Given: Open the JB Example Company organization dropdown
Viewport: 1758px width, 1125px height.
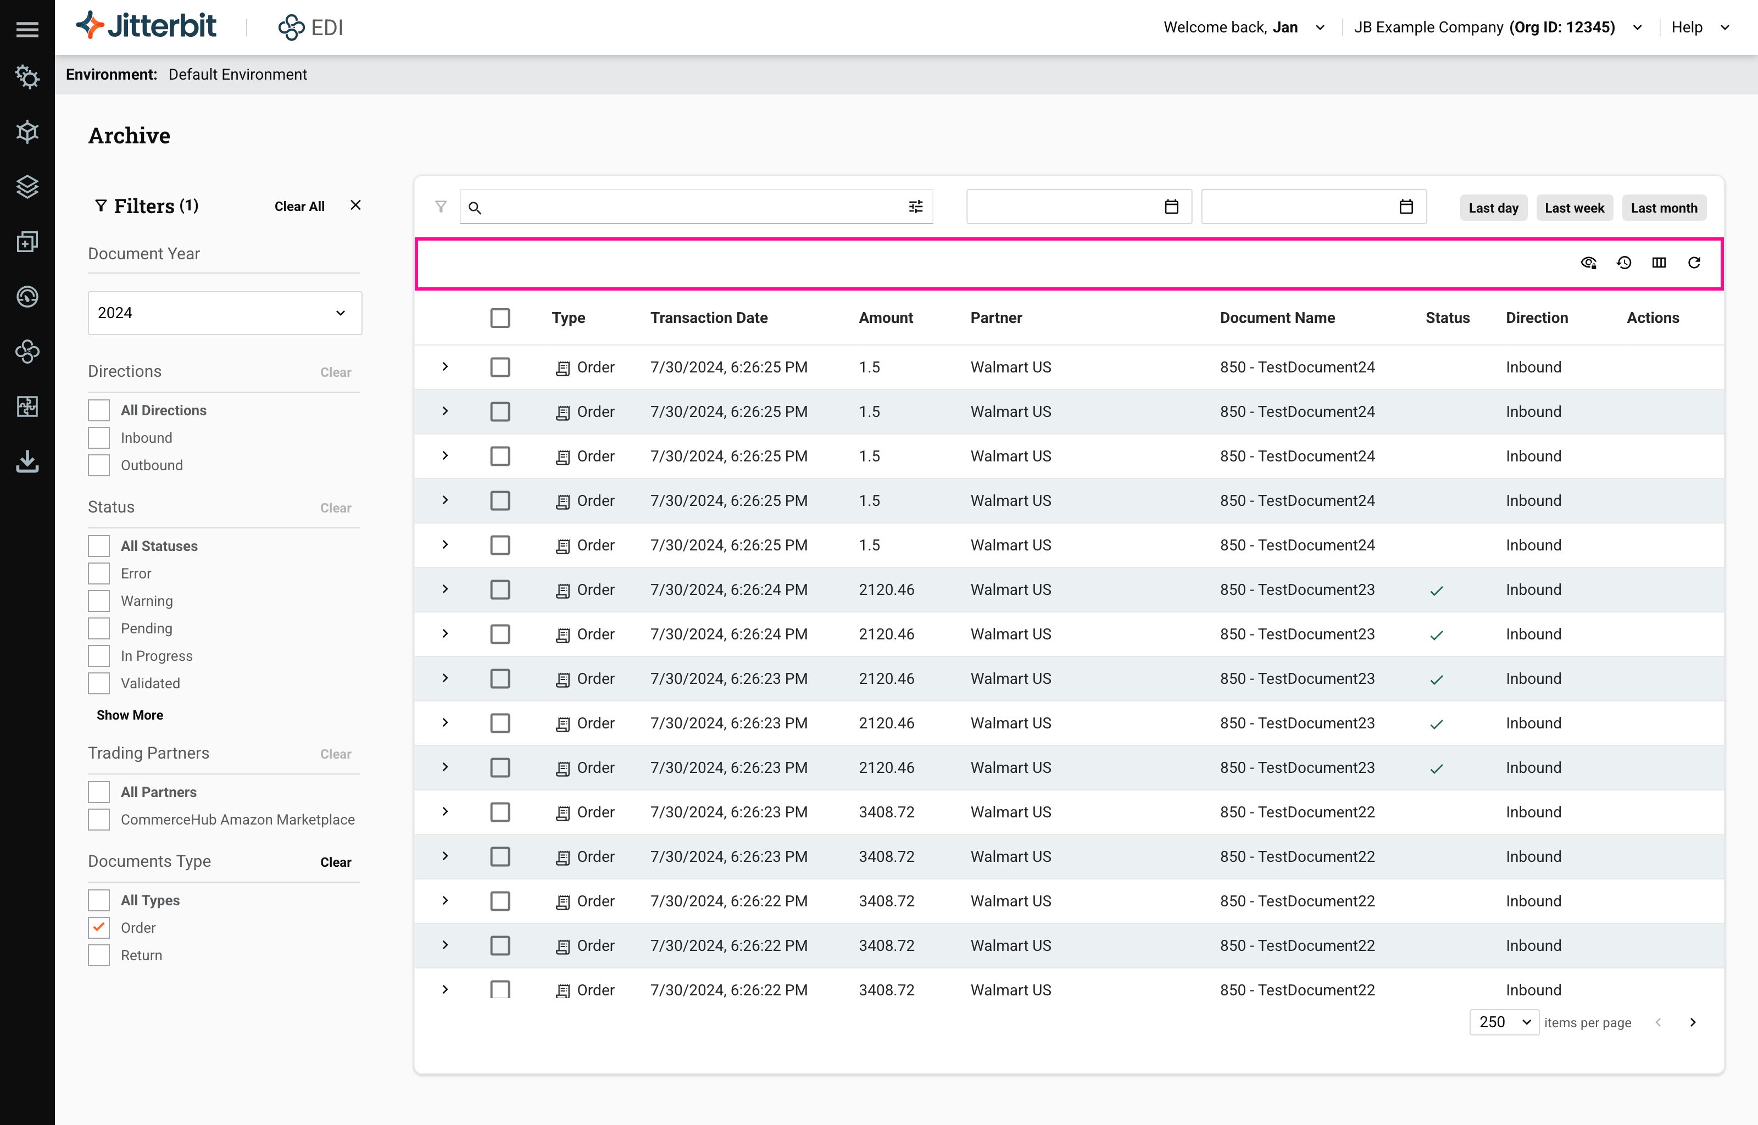Looking at the screenshot, I should [1498, 27].
